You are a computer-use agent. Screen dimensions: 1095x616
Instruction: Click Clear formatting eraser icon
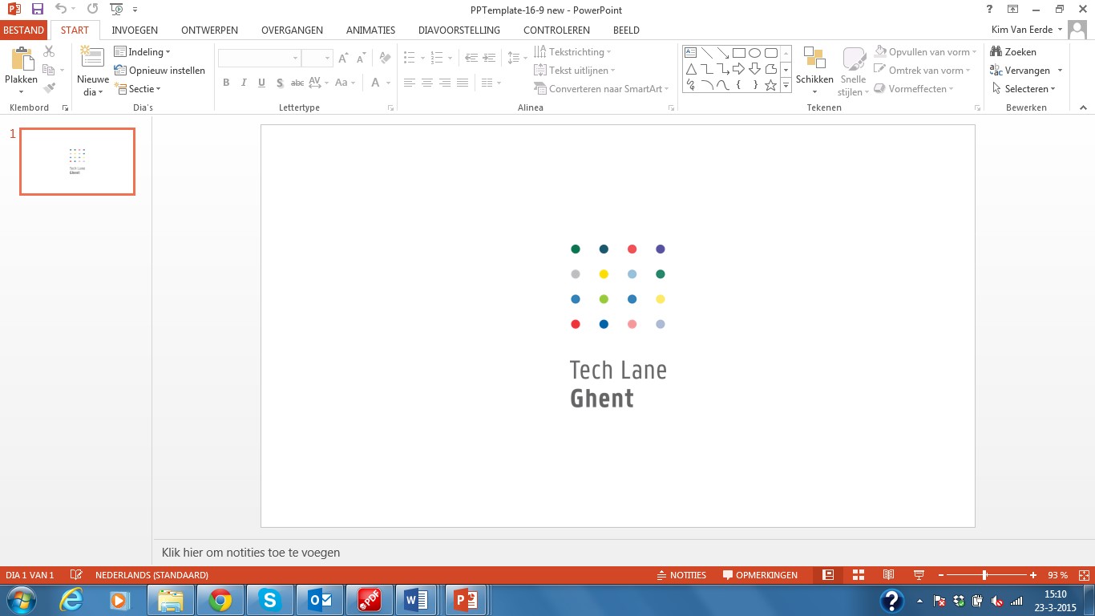[385, 58]
